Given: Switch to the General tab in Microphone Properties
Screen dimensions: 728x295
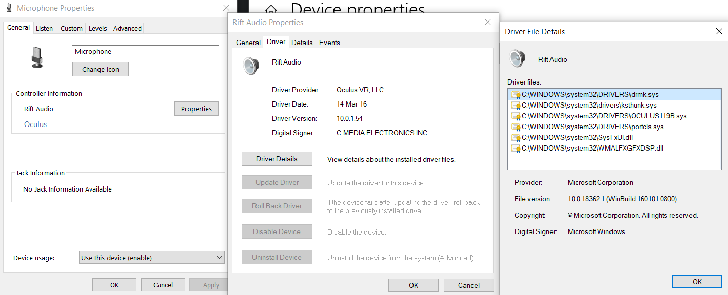Looking at the screenshot, I should (x=18, y=28).
